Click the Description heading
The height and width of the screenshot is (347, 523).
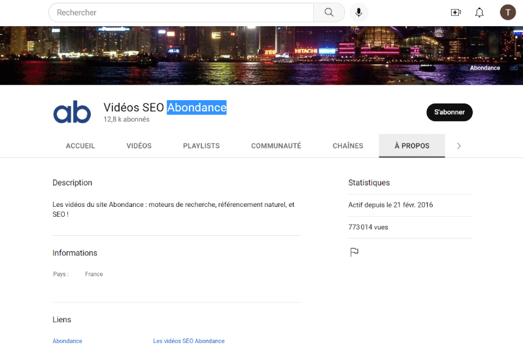73,183
